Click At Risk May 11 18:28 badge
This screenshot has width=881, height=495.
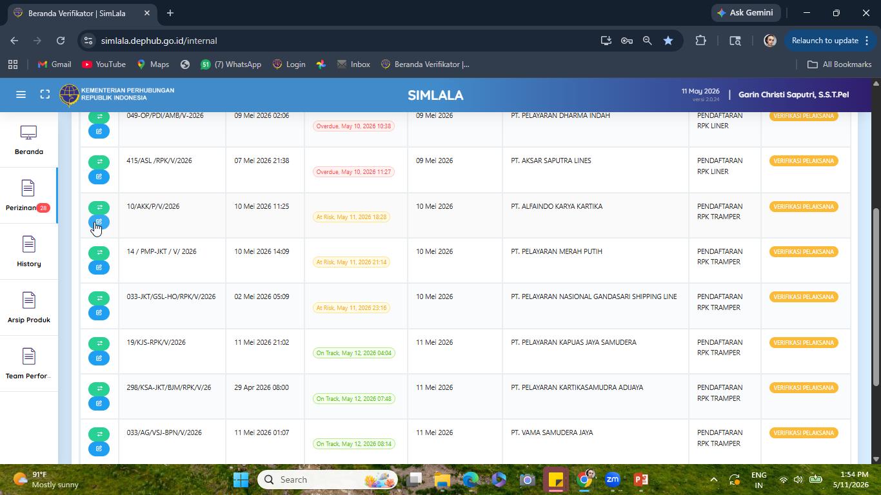[x=351, y=217]
